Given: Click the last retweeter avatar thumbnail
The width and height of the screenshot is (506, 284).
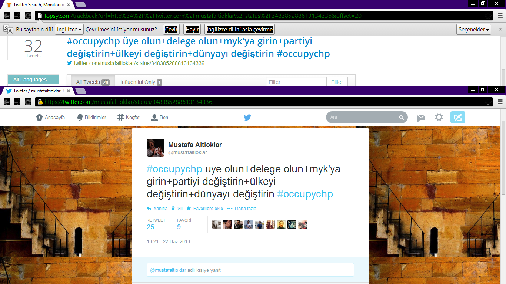Looking at the screenshot, I should pyautogui.click(x=303, y=224).
